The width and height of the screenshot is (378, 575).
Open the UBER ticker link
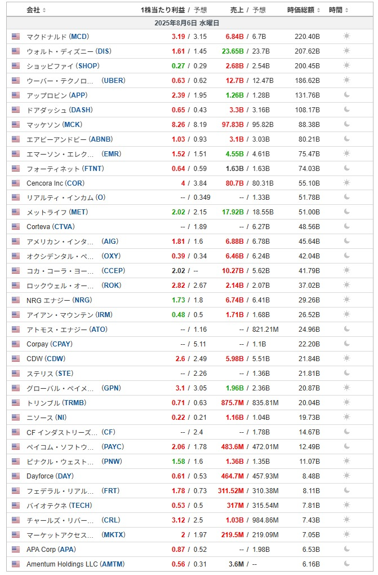(x=113, y=81)
